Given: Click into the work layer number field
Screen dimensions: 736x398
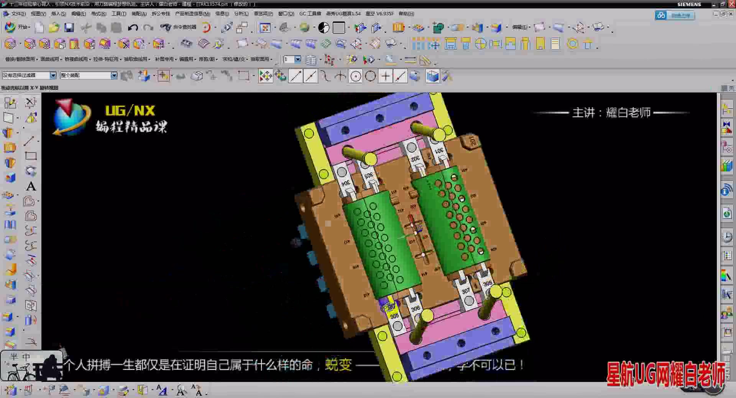Looking at the screenshot, I should (x=289, y=60).
